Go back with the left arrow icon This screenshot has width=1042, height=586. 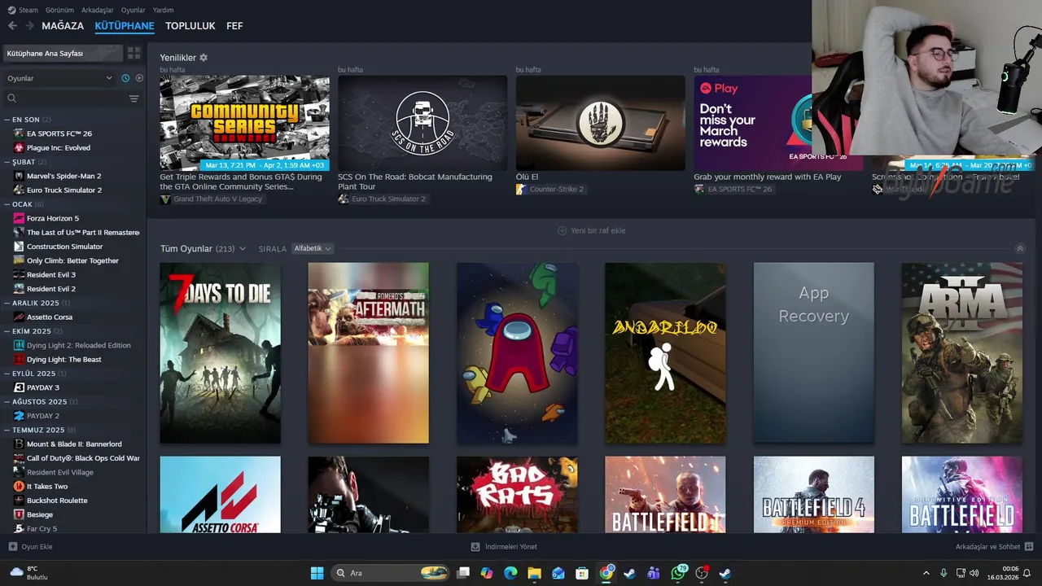tap(12, 26)
